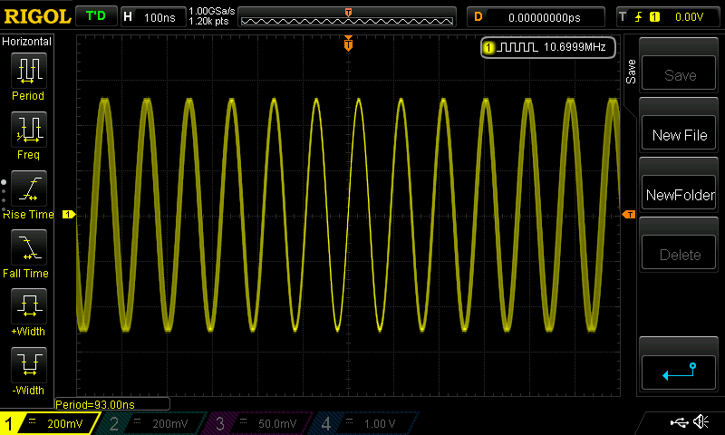Image resolution: width=725 pixels, height=435 pixels.
Task: Toggle the speaker sound icon
Action: (701, 422)
